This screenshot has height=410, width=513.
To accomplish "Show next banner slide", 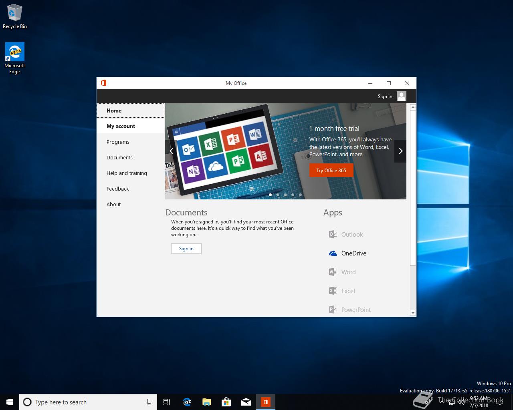I will tap(400, 151).
